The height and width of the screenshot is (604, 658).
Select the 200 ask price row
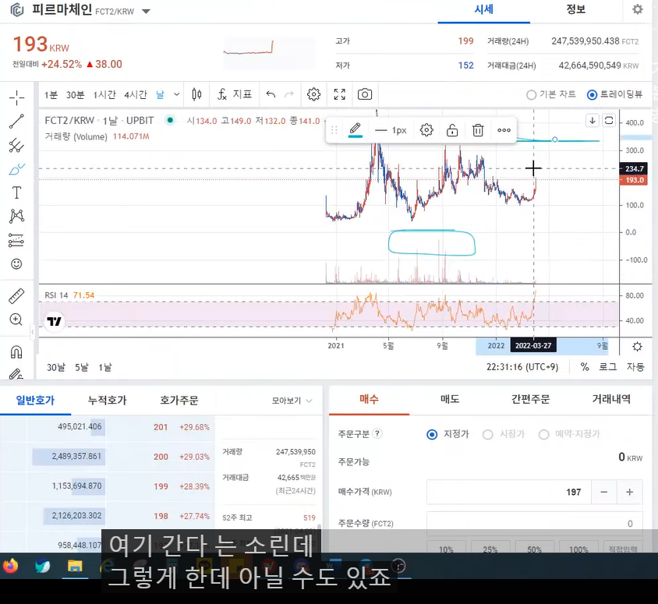click(x=107, y=457)
